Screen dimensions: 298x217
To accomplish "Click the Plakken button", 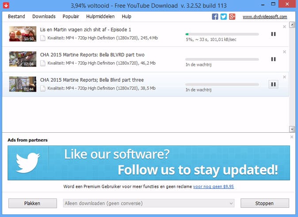I will click(33, 203).
